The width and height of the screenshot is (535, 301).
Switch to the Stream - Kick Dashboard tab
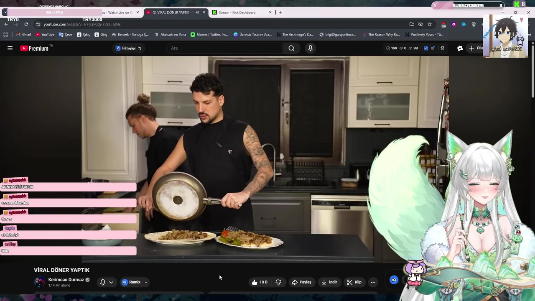242,13
